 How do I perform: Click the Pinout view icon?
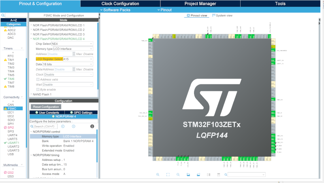click(188, 15)
